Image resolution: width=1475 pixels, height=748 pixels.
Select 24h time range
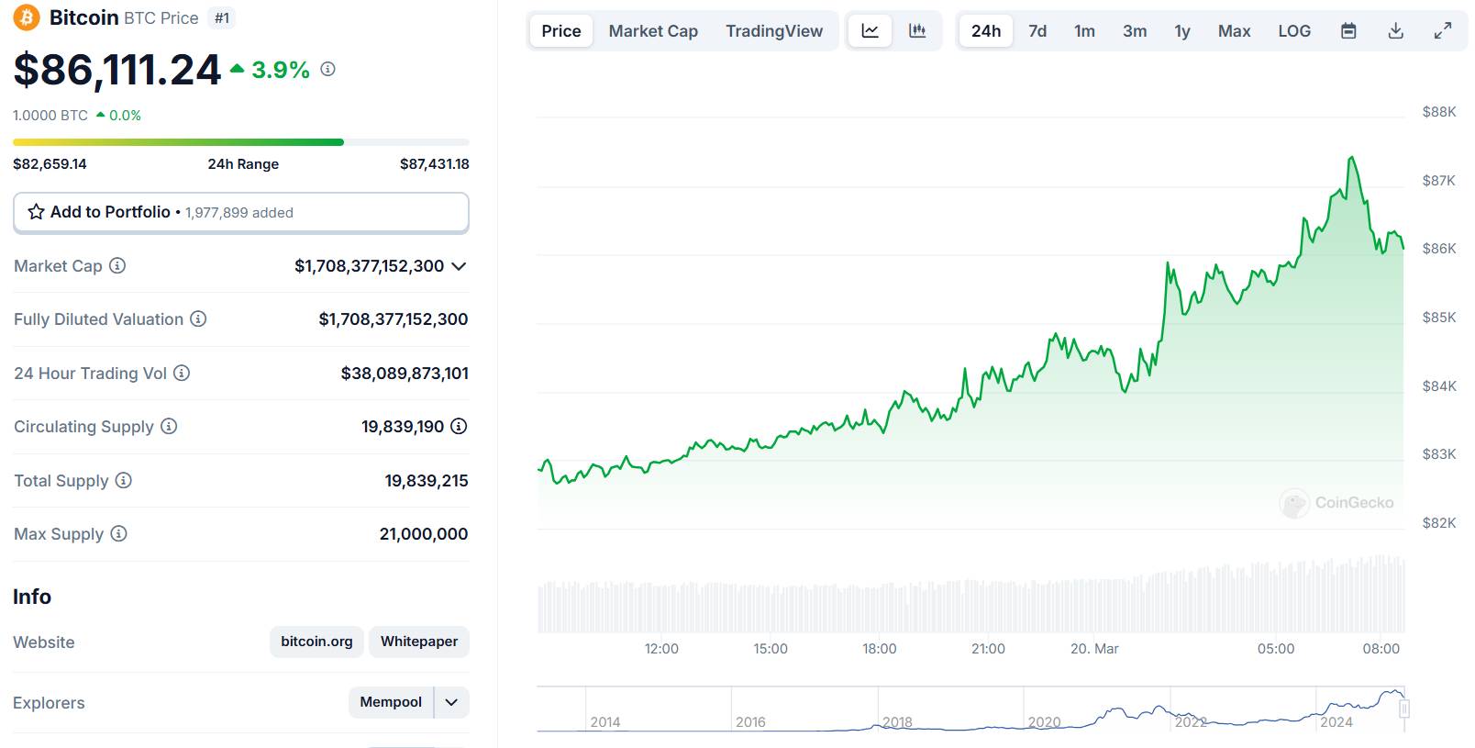986,31
